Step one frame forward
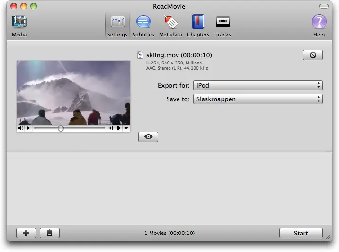 (118, 128)
